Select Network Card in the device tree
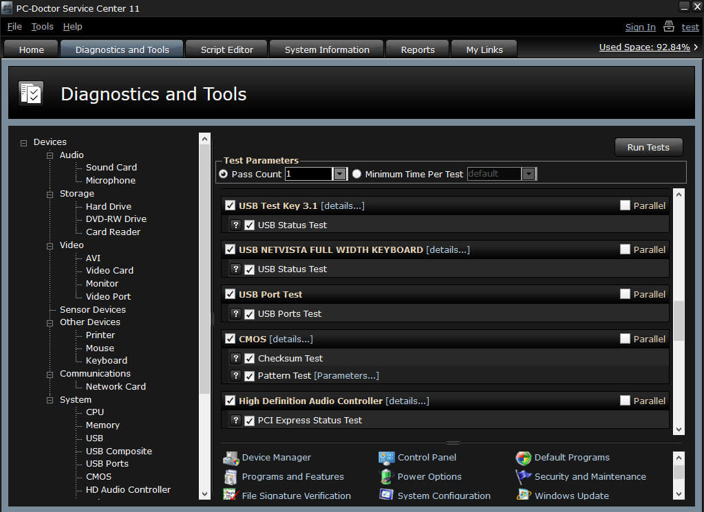The width and height of the screenshot is (704, 512). coord(116,386)
